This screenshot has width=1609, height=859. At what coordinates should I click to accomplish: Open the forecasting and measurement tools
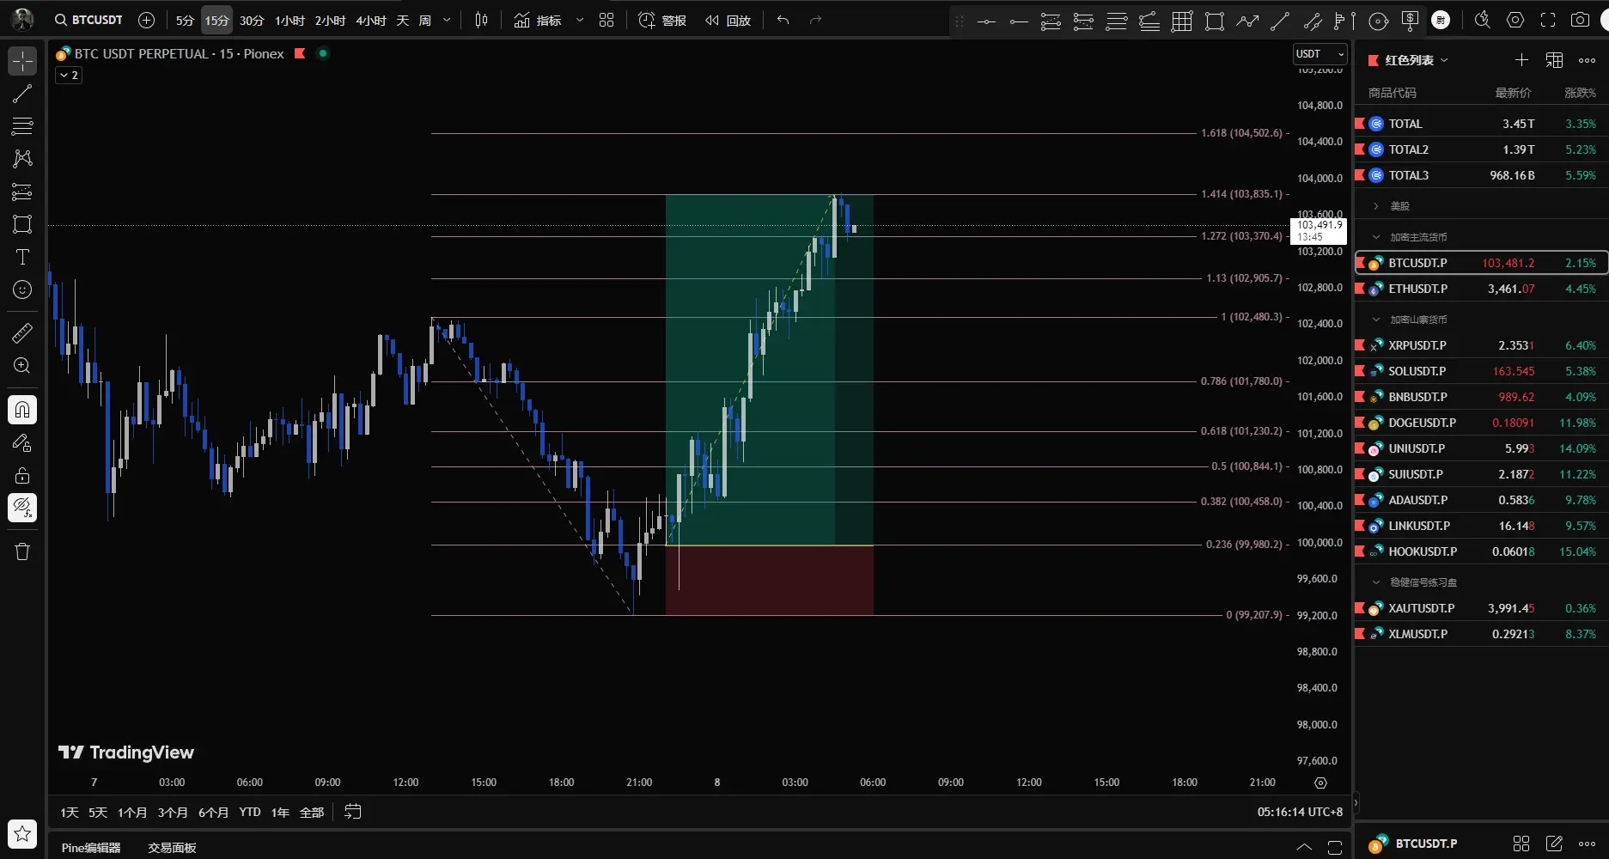point(22,192)
